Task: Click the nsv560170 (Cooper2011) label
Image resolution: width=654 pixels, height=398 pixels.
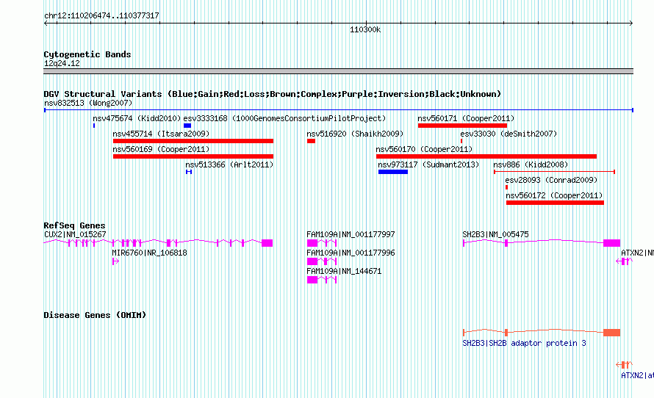Action: coord(424,149)
